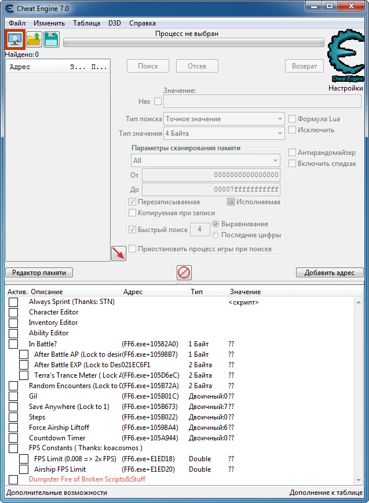Open Дополнительные возможности panel
Viewport: 369px width, 503px height.
pyautogui.click(x=57, y=493)
